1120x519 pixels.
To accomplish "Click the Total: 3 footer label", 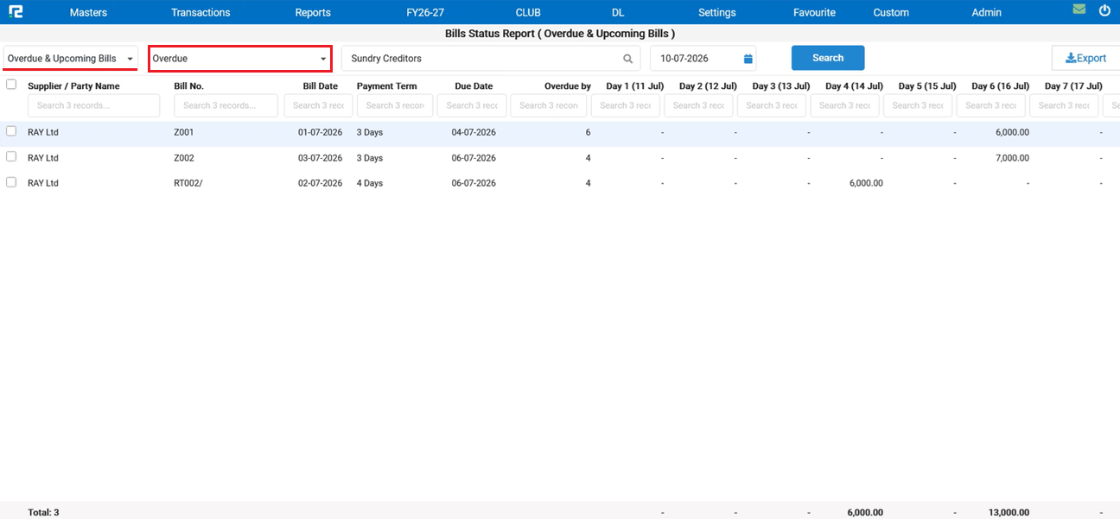I will [x=43, y=512].
